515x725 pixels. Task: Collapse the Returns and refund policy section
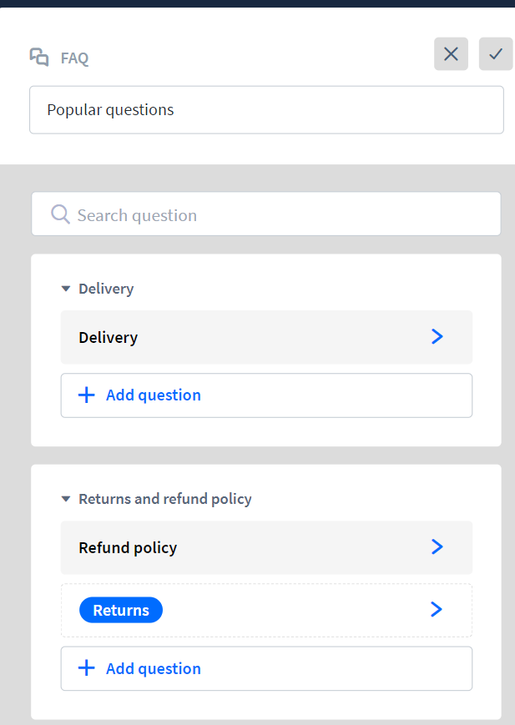[x=66, y=498]
